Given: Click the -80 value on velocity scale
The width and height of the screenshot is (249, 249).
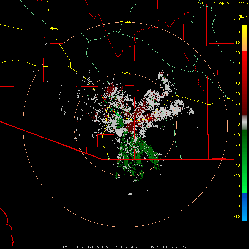Looking at the screenshot, I should (x=237, y=206).
